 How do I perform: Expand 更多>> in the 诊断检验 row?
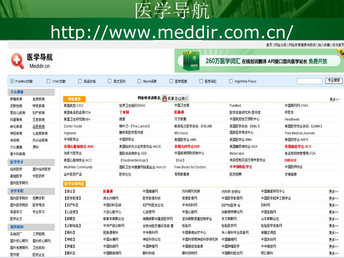[x=334, y=226]
